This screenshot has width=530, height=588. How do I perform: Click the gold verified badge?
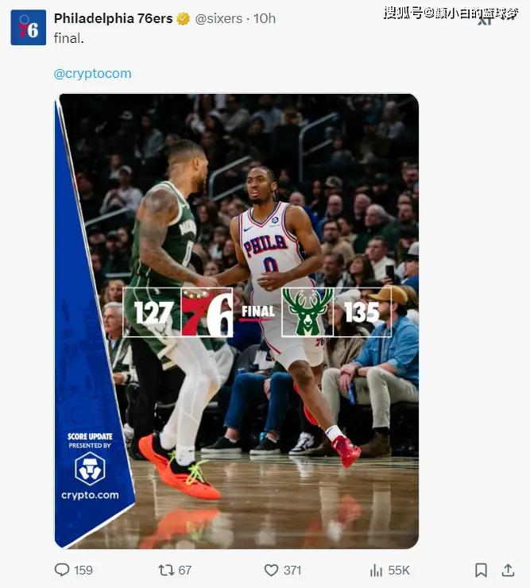tap(183, 19)
